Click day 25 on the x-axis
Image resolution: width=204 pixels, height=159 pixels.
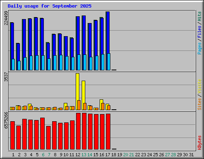[x=156, y=155]
